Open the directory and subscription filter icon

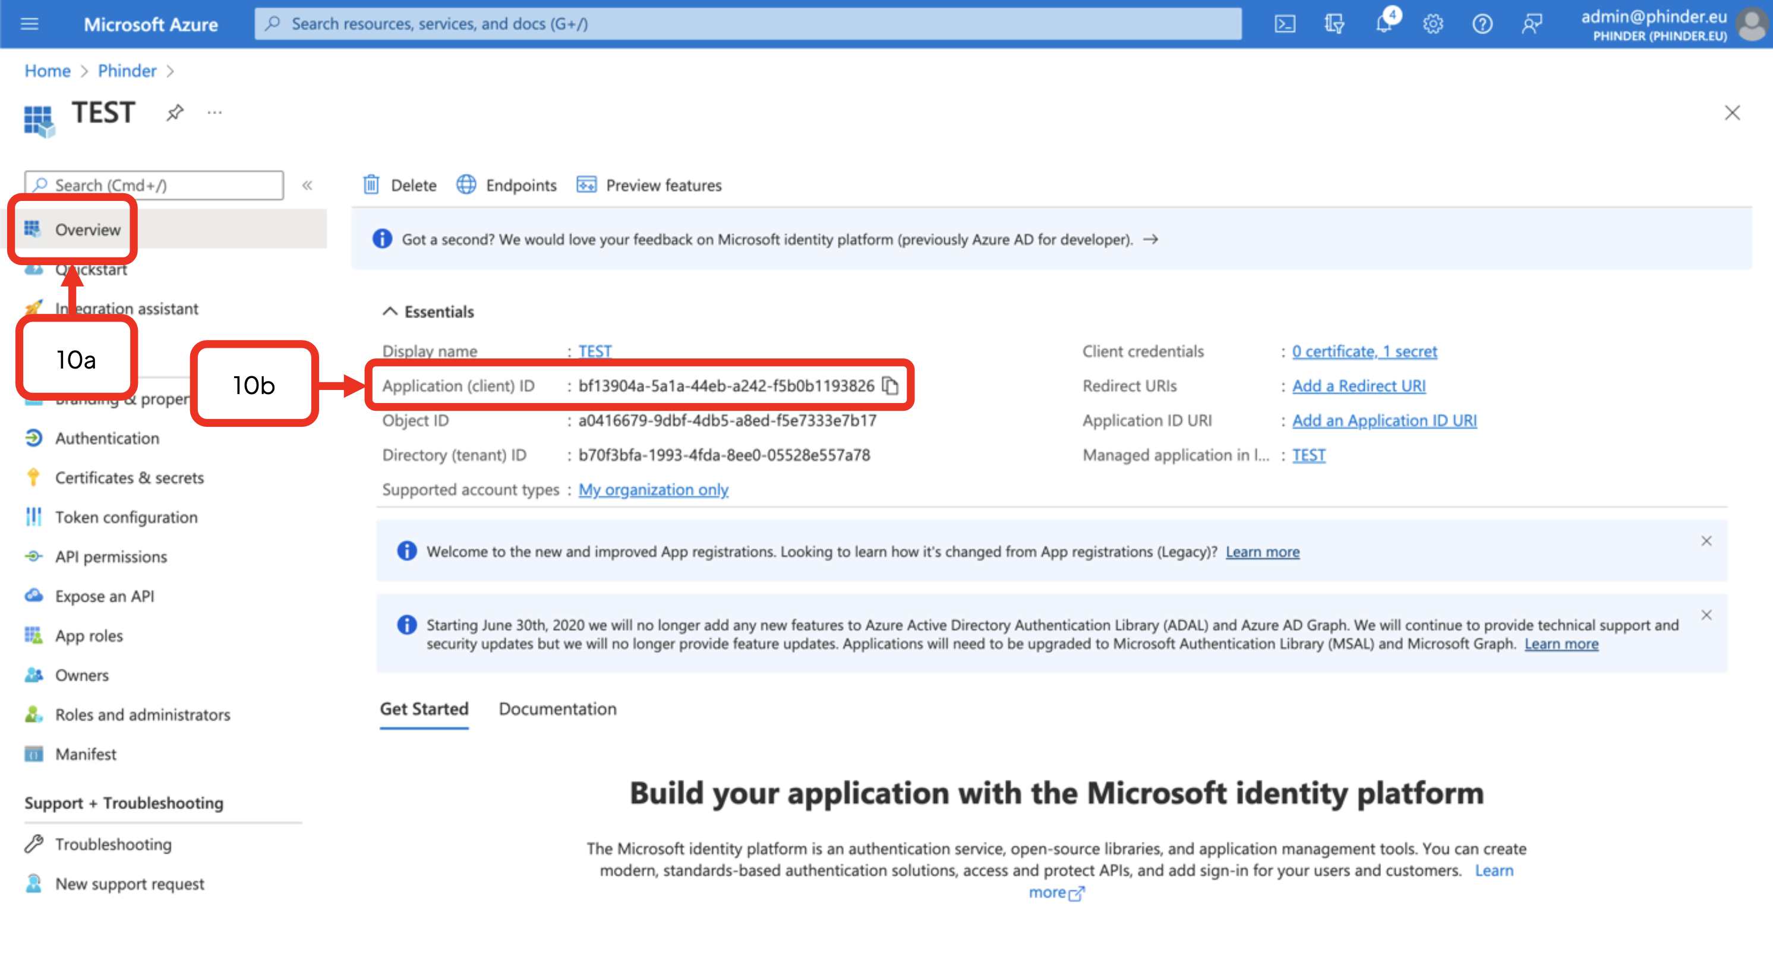click(1334, 24)
